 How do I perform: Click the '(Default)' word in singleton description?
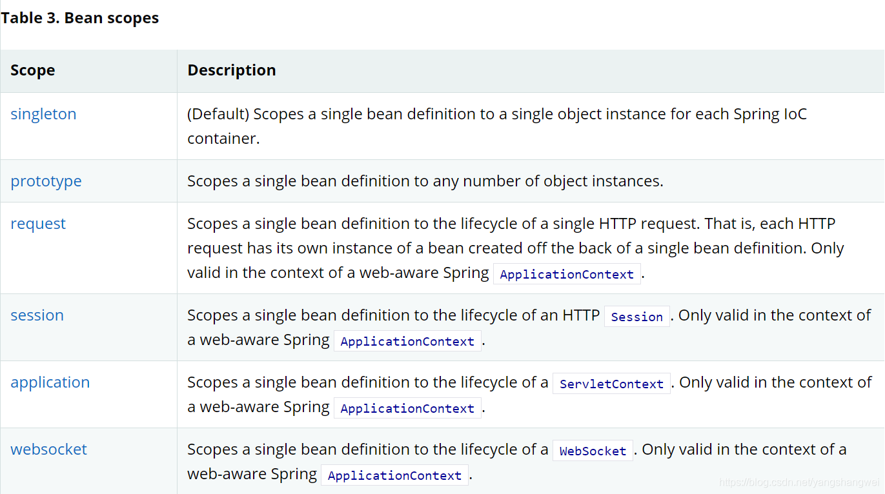(218, 114)
